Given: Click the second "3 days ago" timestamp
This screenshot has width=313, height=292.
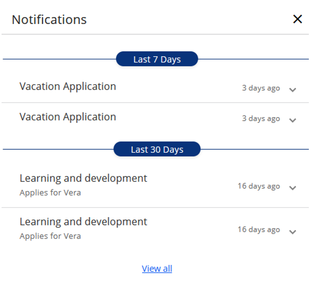Looking at the screenshot, I should [x=261, y=119].
